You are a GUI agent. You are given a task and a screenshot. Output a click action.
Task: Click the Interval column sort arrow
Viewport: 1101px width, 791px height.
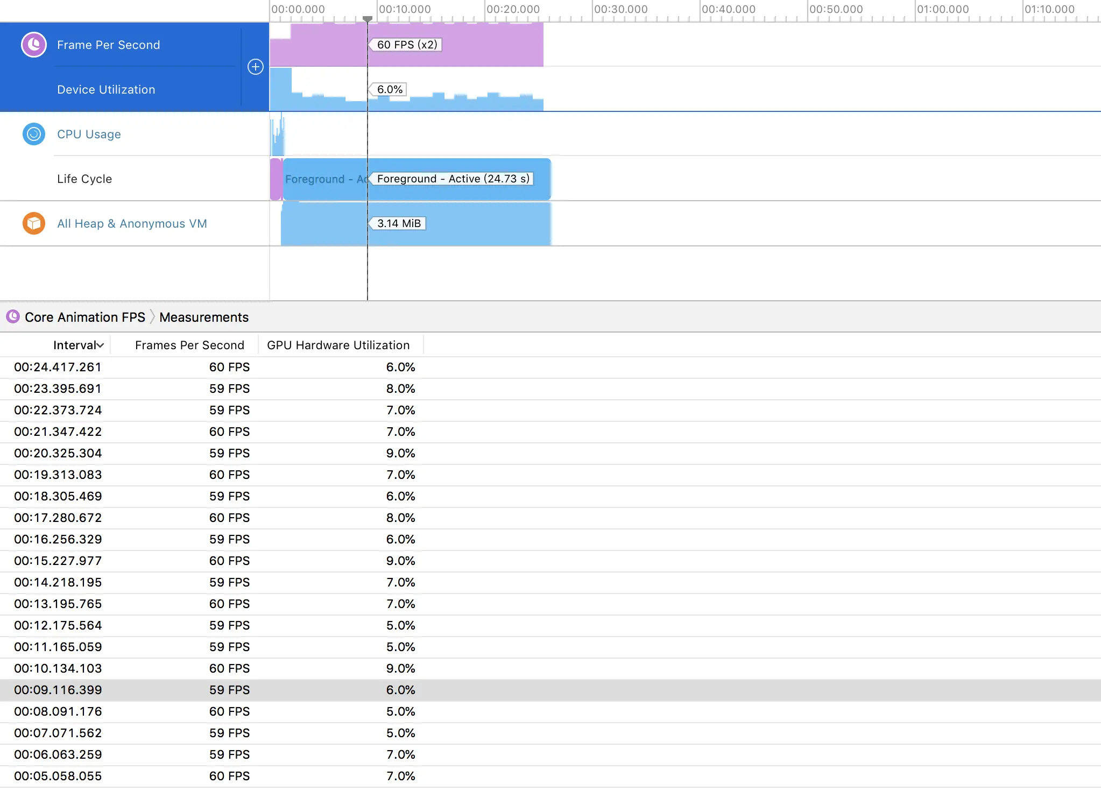tap(100, 345)
